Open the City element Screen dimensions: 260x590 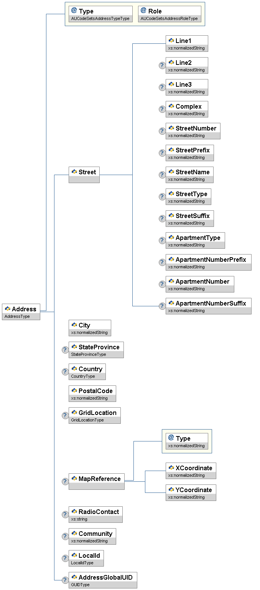(x=90, y=328)
